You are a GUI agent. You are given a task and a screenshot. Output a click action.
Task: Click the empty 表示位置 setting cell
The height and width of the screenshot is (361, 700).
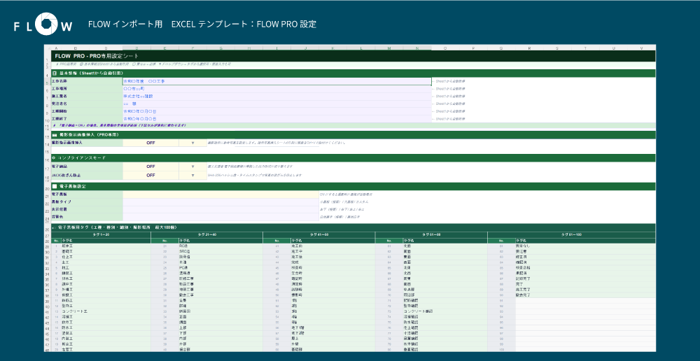220,209
